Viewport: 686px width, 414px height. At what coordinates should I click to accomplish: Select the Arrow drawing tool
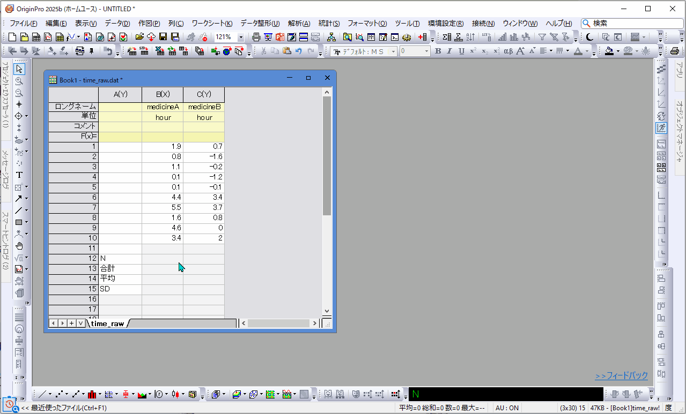pos(19,199)
